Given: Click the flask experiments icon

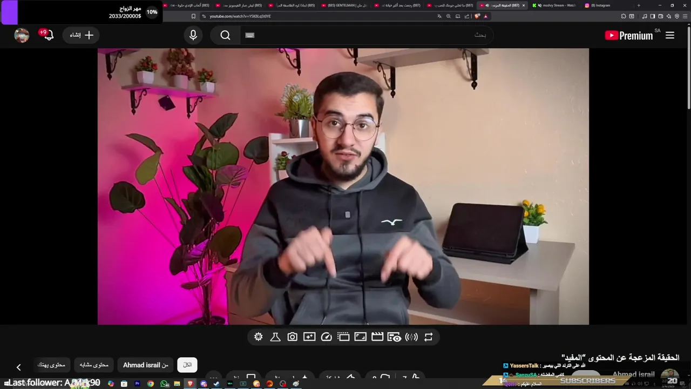Looking at the screenshot, I should click(x=275, y=337).
